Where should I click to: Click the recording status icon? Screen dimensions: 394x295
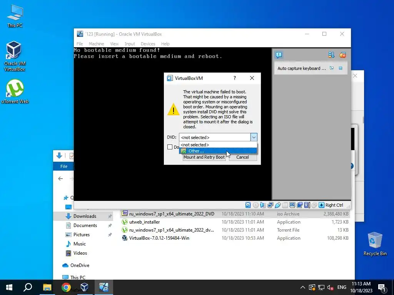point(299,205)
